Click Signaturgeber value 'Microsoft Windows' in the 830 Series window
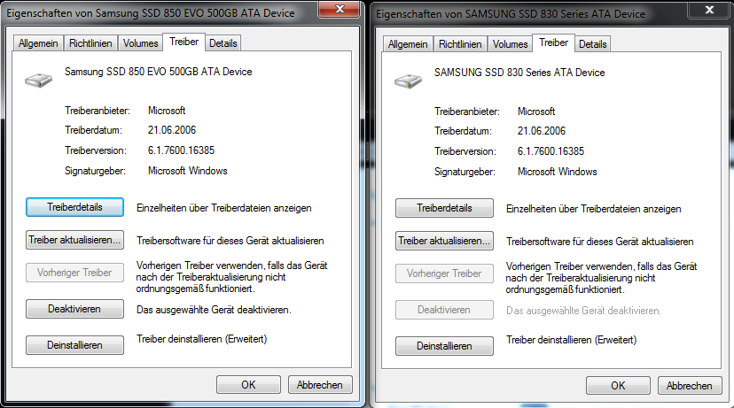This screenshot has height=408, width=734. point(558,172)
